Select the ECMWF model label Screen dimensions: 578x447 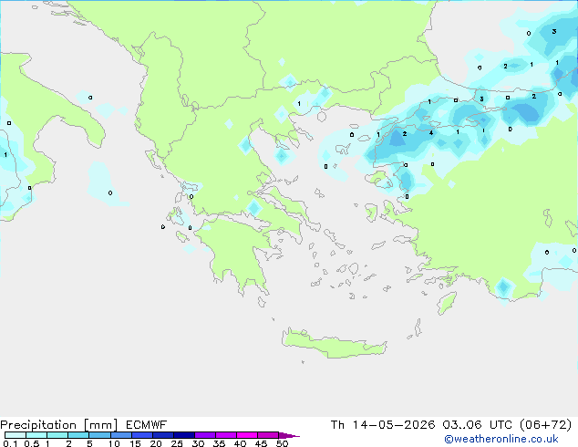147,425
